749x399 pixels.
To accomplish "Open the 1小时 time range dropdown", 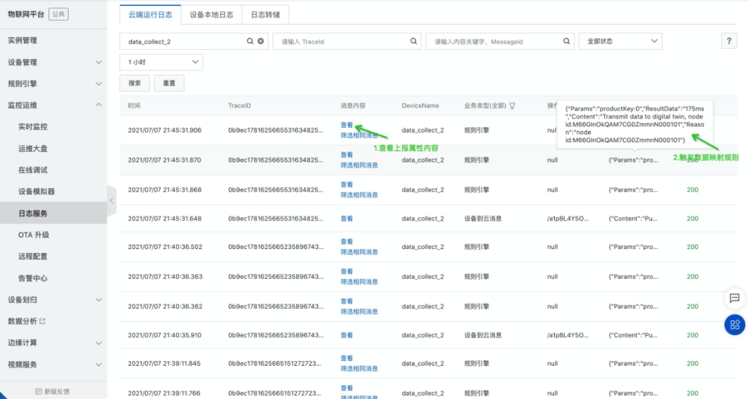I will tap(162, 62).
